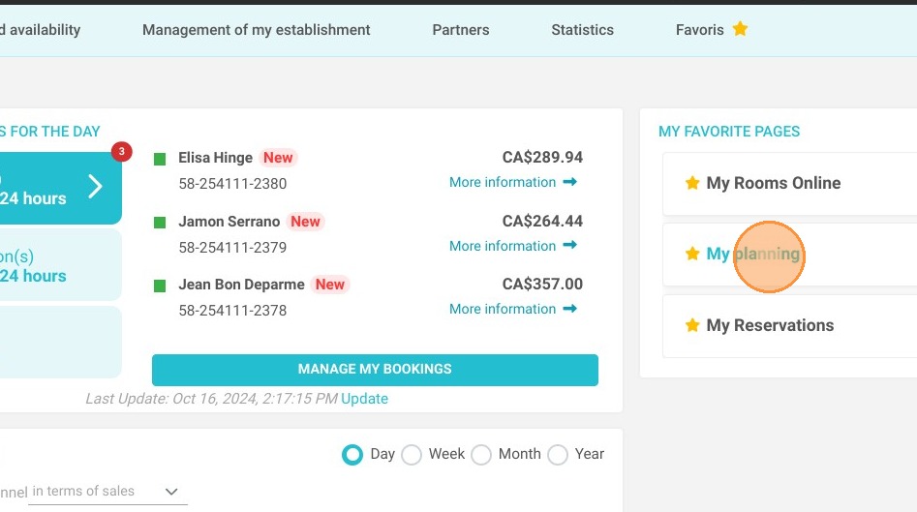Select the Week radio button

(412, 454)
